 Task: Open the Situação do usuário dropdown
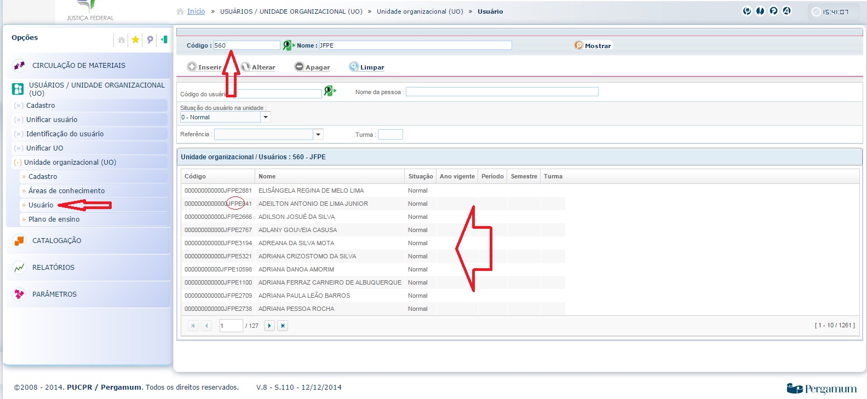tap(266, 117)
